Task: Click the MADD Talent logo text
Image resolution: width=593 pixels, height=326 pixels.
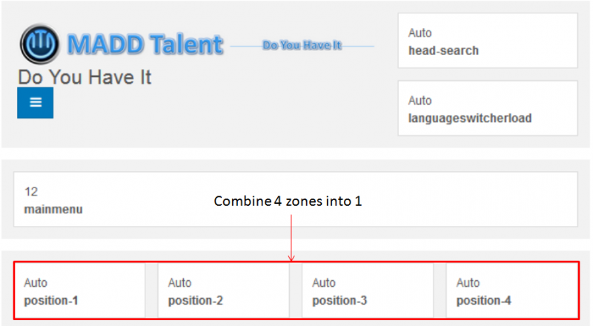Action: tap(145, 44)
